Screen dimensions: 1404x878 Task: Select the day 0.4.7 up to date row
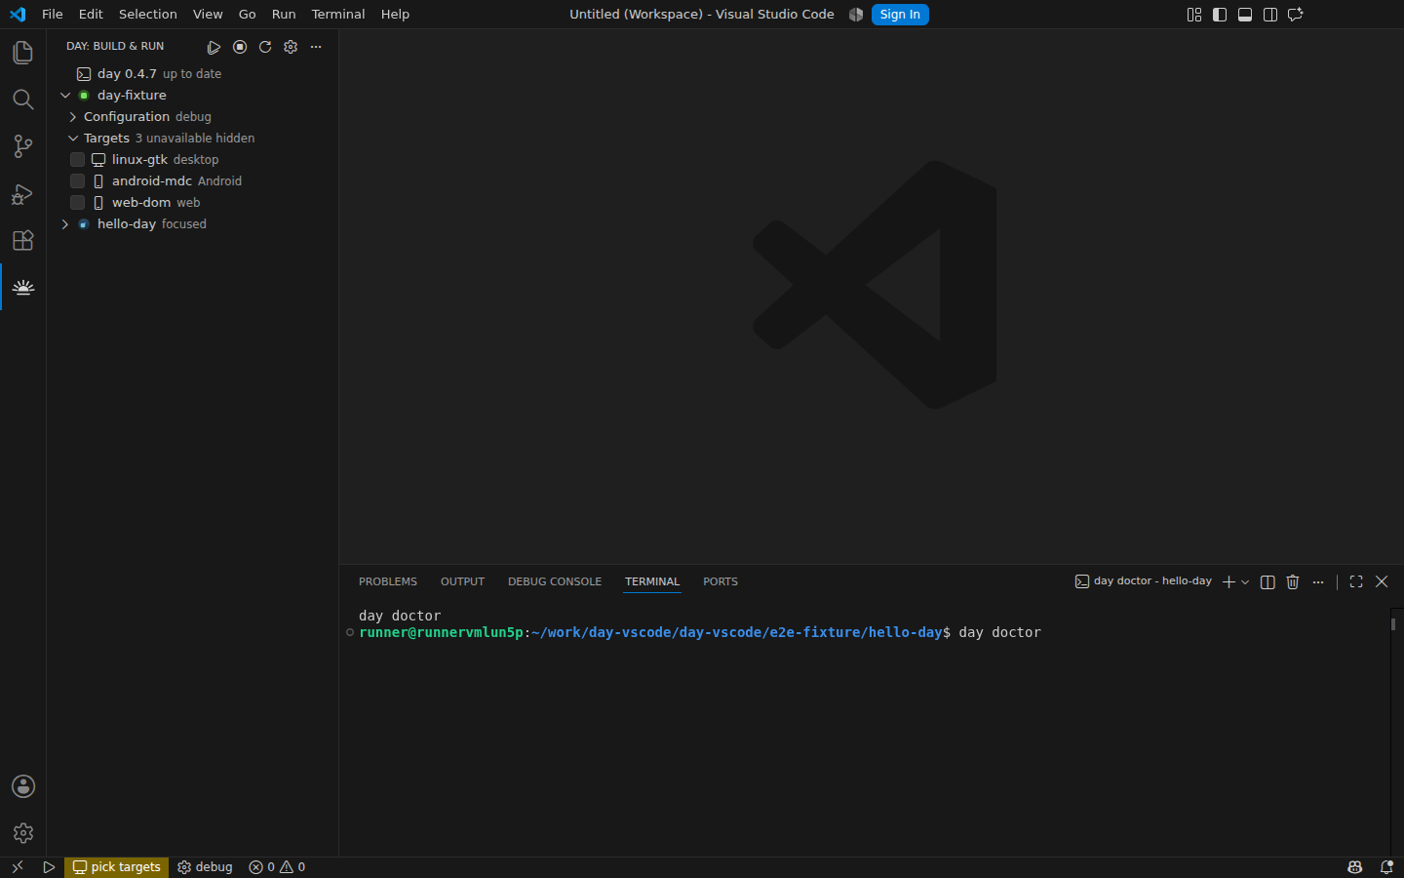193,74
